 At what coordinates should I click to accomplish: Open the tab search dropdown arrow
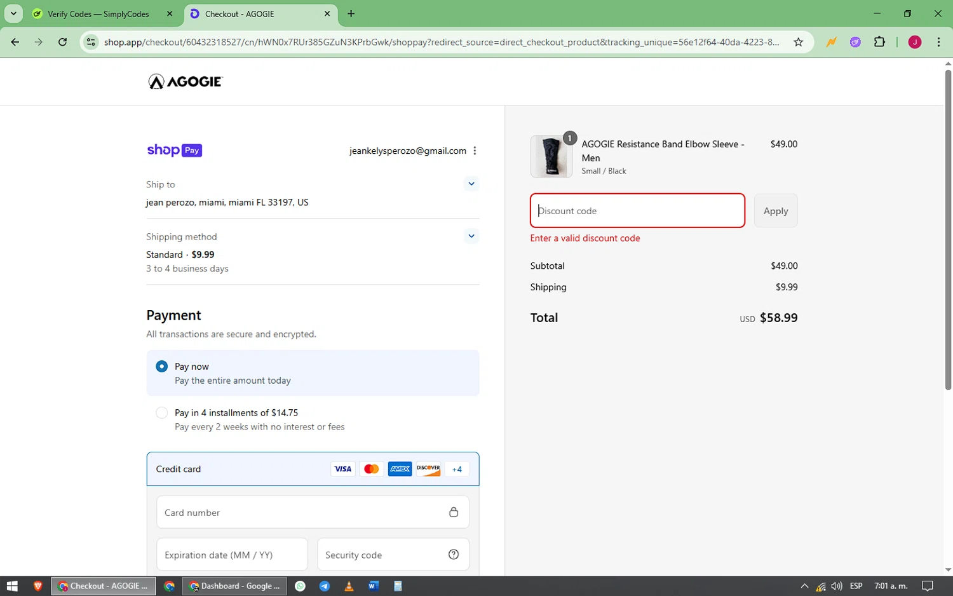pyautogui.click(x=13, y=14)
